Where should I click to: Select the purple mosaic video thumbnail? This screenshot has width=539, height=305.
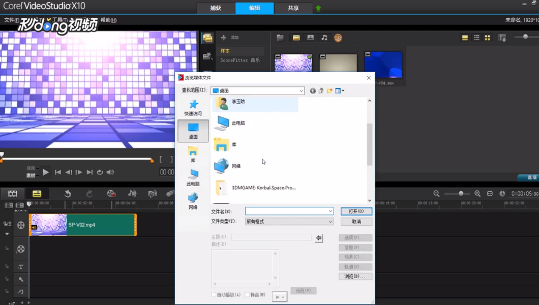(x=293, y=62)
